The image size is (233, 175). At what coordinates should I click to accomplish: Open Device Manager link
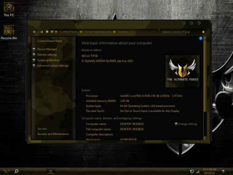(x=47, y=49)
